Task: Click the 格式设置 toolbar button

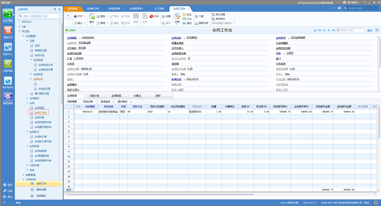Action: point(218,15)
